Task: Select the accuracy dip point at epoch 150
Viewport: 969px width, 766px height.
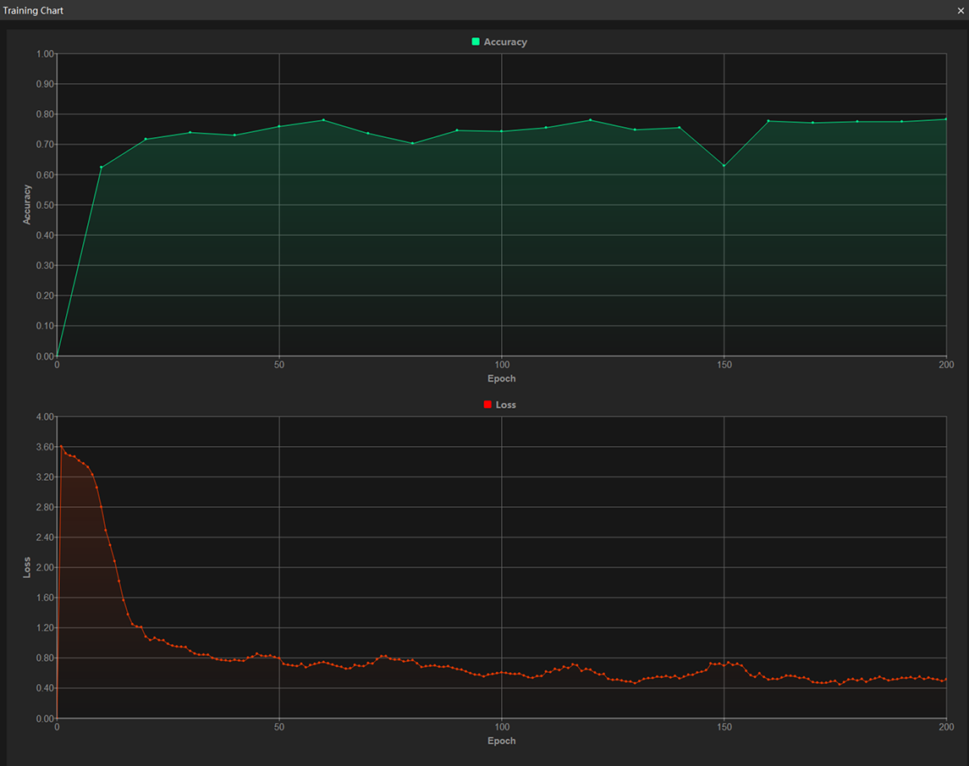Action: [x=724, y=166]
